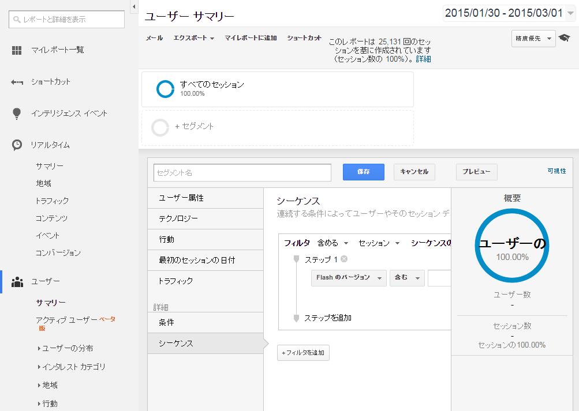Expand 地域 under ユーザー section

point(48,385)
